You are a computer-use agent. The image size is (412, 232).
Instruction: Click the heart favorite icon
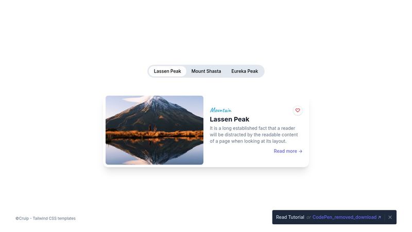click(298, 110)
